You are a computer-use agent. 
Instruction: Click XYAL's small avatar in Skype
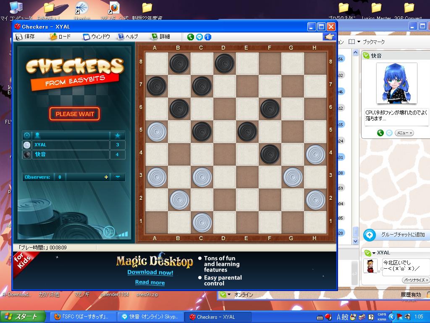370,266
